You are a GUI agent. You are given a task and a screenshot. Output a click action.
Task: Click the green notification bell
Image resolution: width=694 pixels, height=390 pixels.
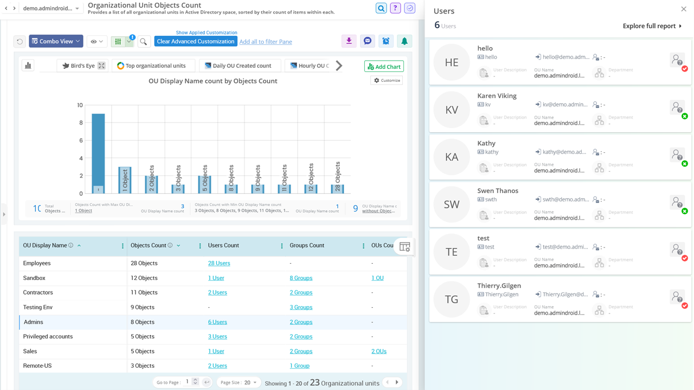pyautogui.click(x=404, y=41)
